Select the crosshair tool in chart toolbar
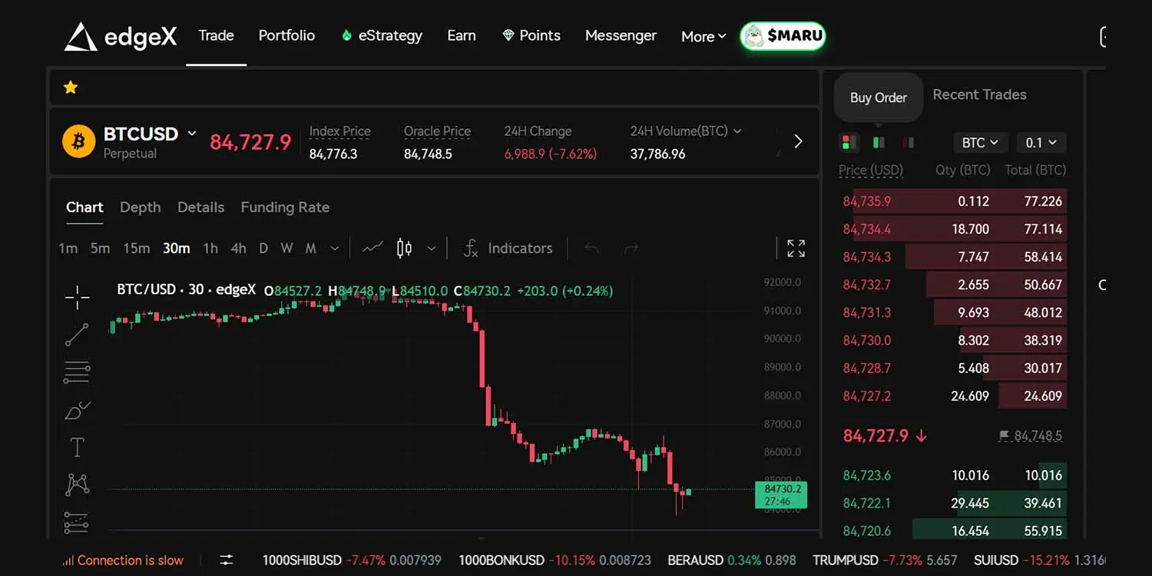Viewport: 1152px width, 576px height. [77, 297]
